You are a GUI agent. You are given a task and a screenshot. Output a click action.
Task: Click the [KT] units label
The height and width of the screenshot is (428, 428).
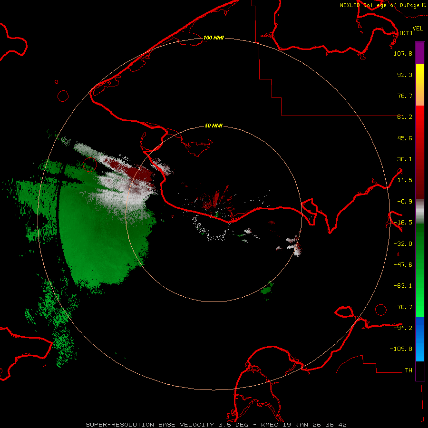[x=406, y=33]
